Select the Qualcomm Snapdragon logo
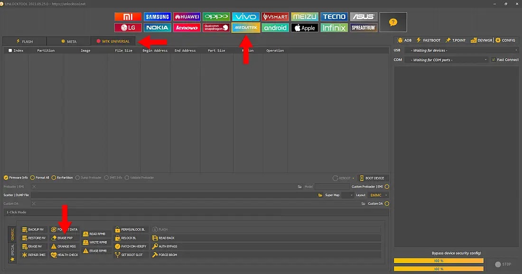 [216, 28]
